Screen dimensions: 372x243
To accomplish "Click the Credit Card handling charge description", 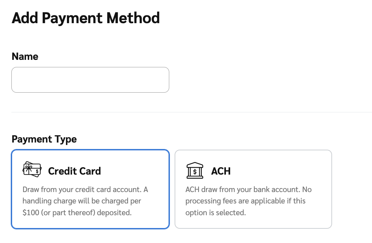I will tap(85, 201).
